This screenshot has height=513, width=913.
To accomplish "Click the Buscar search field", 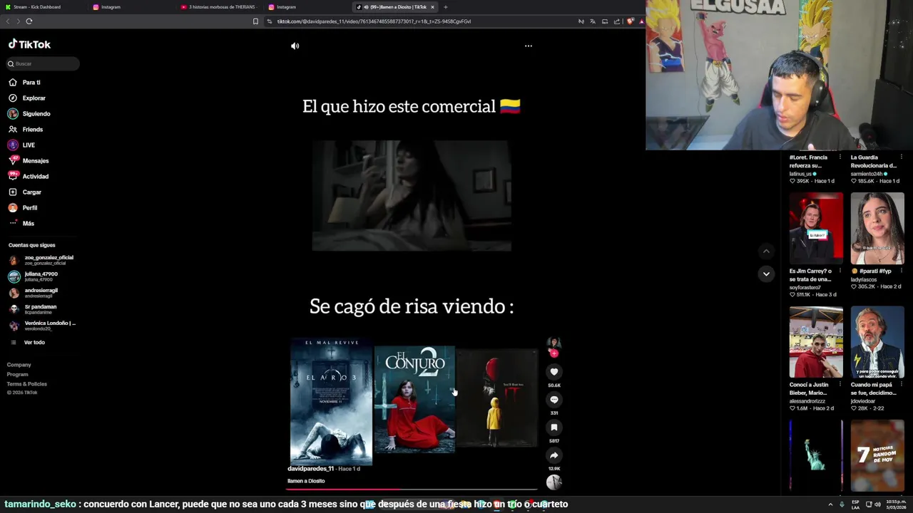I will (43, 63).
